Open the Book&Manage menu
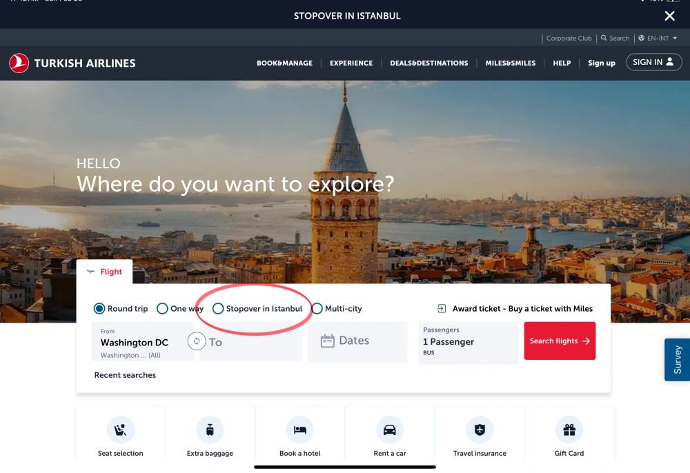Image resolution: width=690 pixels, height=473 pixels. 284,63
